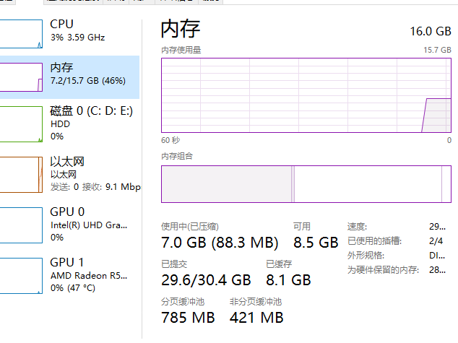Screen dimensions: 458x343
Task: Select the 以太网 mini graph thumbnail
Action: coord(22,174)
